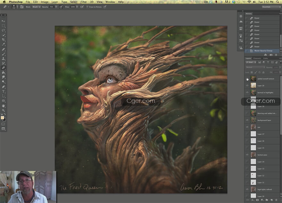Open the layer filter Kind dropdown
Viewport: 282px width, 203px height.
pyautogui.click(x=251, y=62)
